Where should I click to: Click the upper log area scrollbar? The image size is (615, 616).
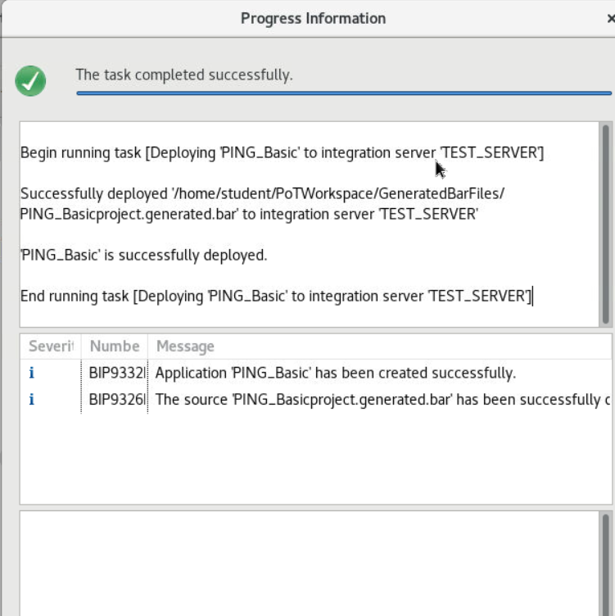[x=605, y=223]
